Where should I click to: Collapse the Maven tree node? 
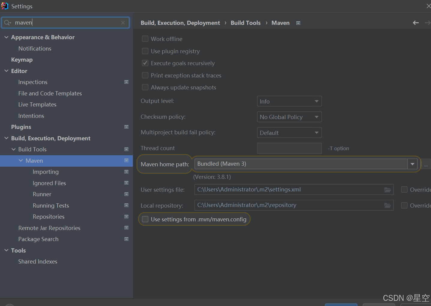coord(21,161)
